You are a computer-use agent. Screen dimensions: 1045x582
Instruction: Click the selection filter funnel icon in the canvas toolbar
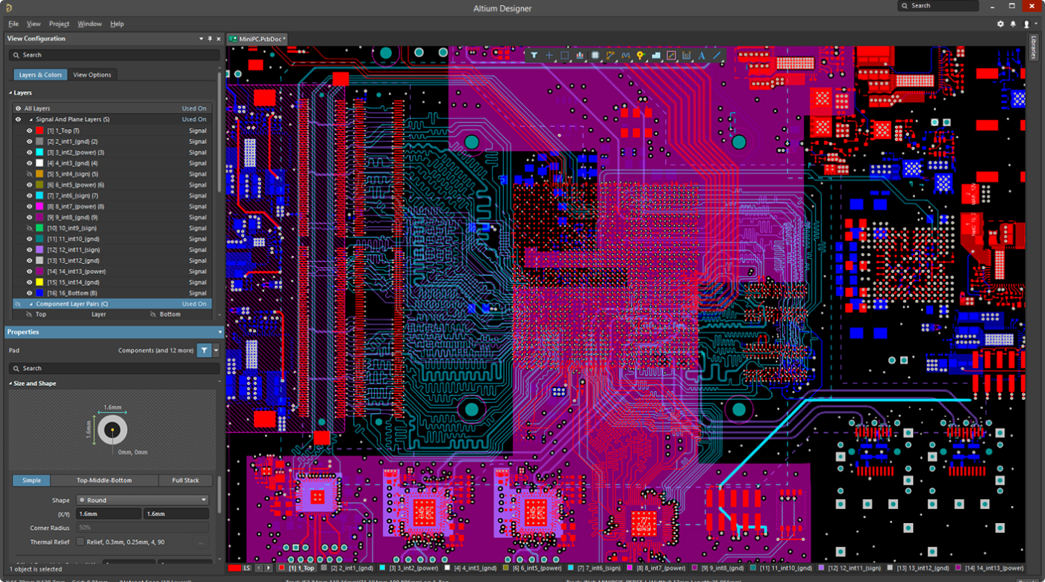534,55
